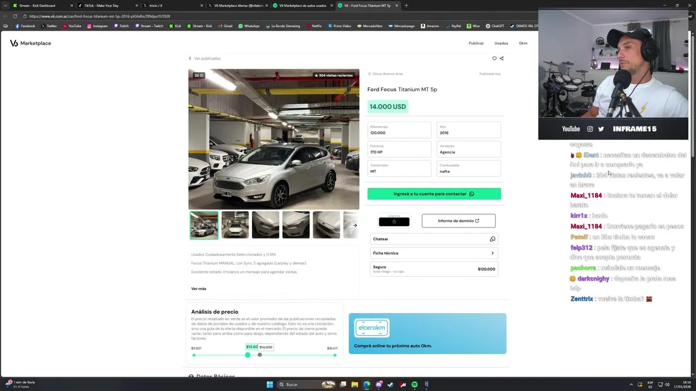Go back using the Ver publicados arrow
This screenshot has width=696, height=391.
[190, 58]
